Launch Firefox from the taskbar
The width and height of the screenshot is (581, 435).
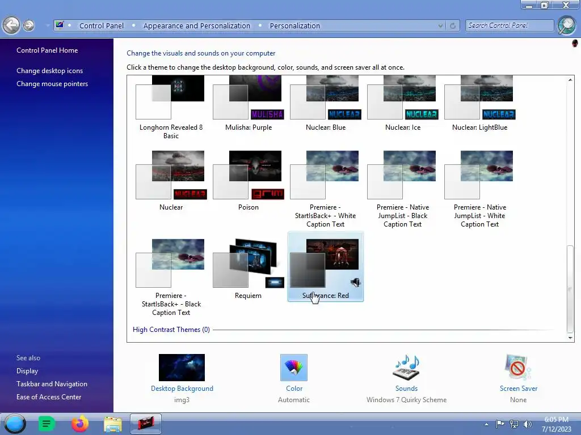click(79, 424)
